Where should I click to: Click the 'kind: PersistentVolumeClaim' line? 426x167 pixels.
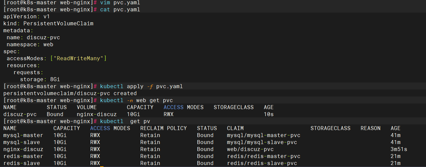click(x=48, y=24)
